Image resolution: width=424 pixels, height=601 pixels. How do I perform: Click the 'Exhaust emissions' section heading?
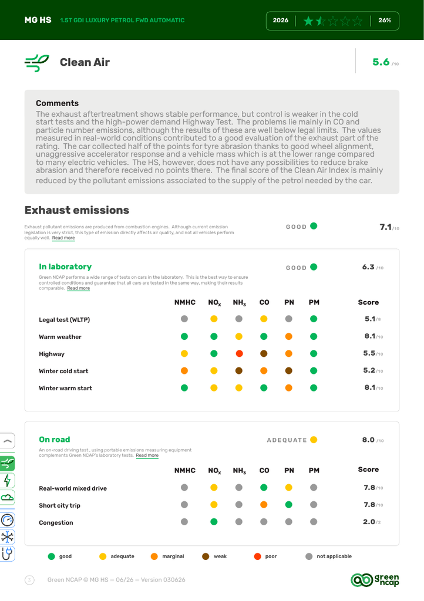pos(77,210)
